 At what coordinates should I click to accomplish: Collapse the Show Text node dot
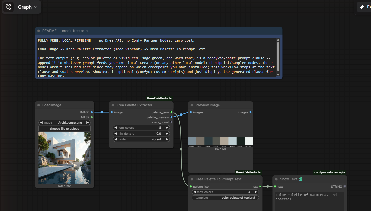(276, 179)
